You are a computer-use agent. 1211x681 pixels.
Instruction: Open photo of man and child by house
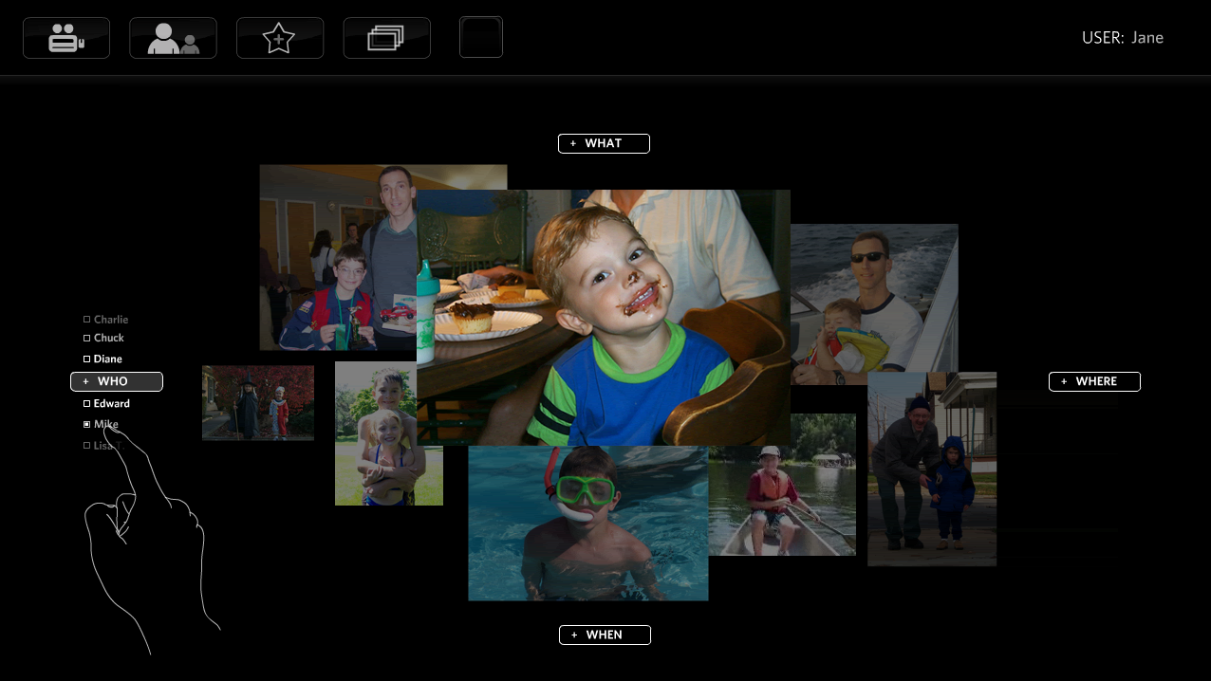pyautogui.click(x=932, y=469)
